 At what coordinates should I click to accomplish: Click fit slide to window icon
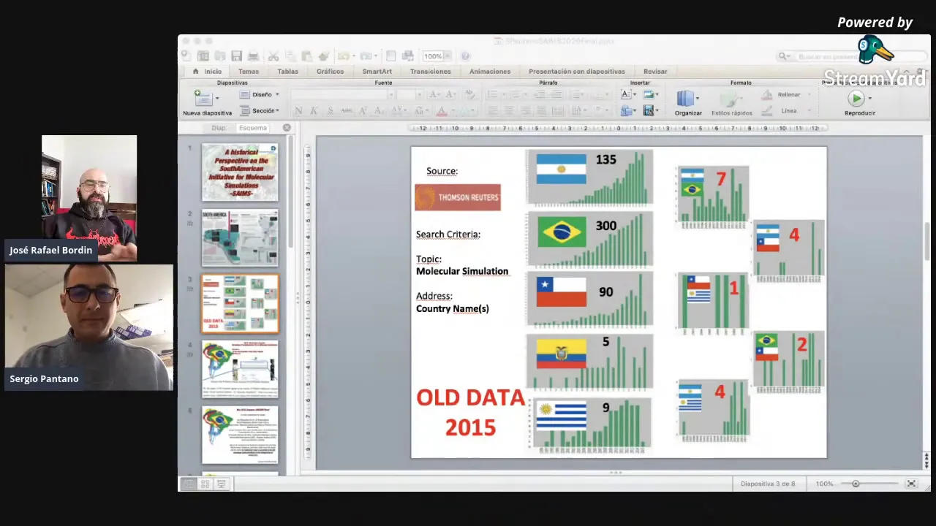pyautogui.click(x=911, y=484)
